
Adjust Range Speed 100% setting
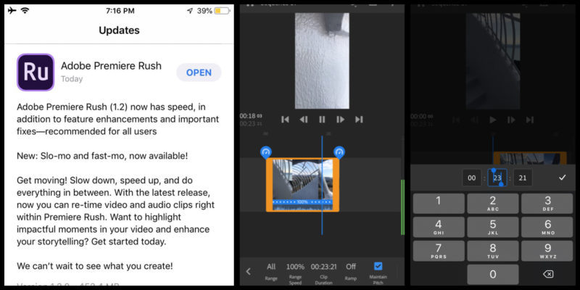[x=295, y=273]
